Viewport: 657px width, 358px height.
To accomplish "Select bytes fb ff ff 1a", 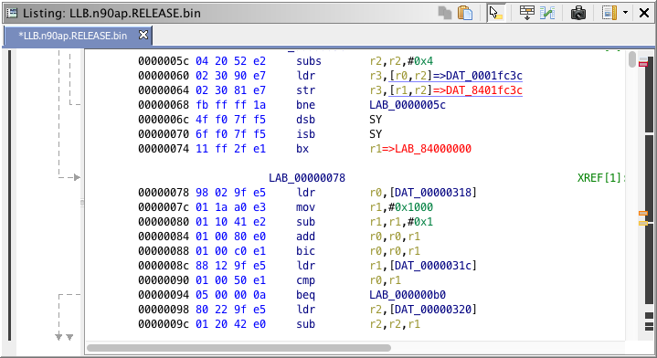I will click(x=230, y=105).
